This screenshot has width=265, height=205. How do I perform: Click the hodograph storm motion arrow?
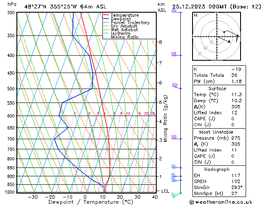tap(224, 39)
